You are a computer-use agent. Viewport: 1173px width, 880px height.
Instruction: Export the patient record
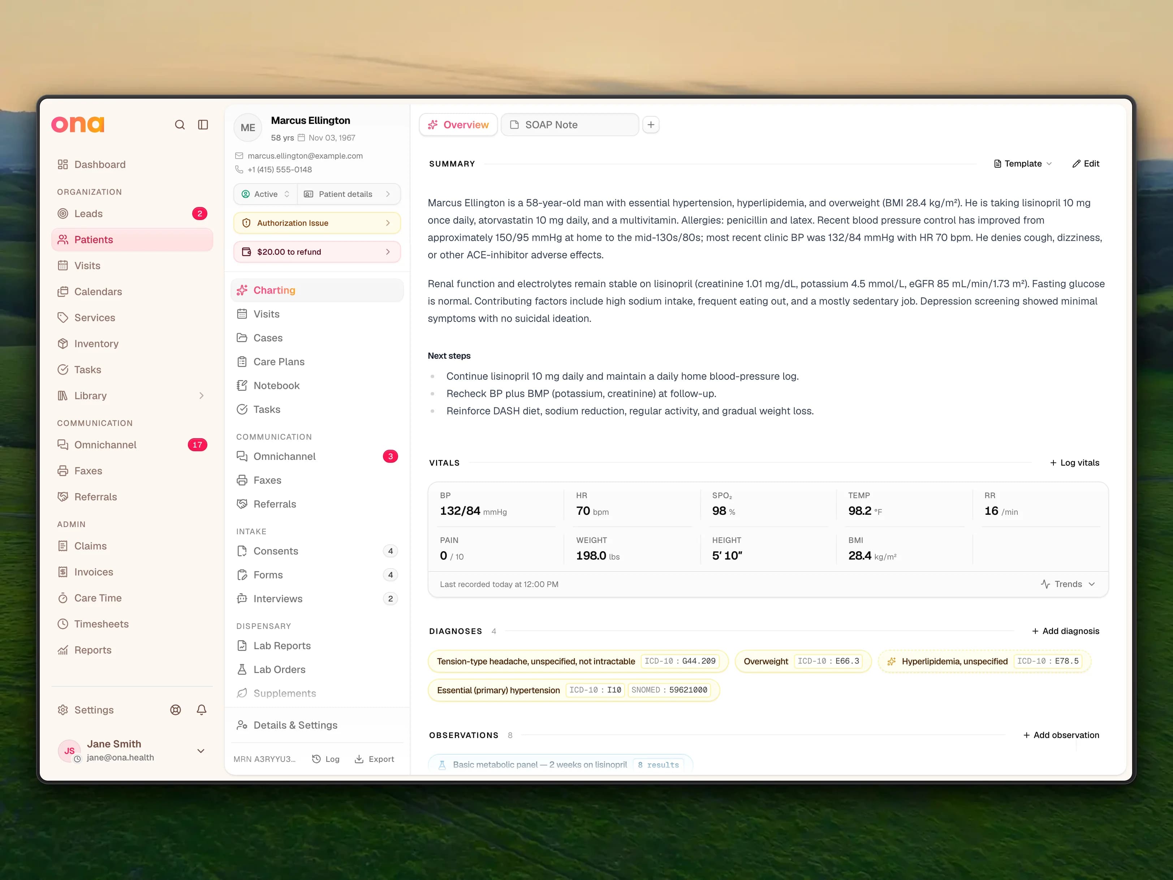[374, 759]
